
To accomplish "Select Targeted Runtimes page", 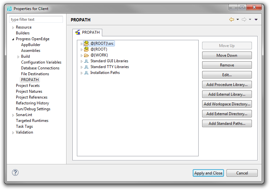I will click(32, 121).
